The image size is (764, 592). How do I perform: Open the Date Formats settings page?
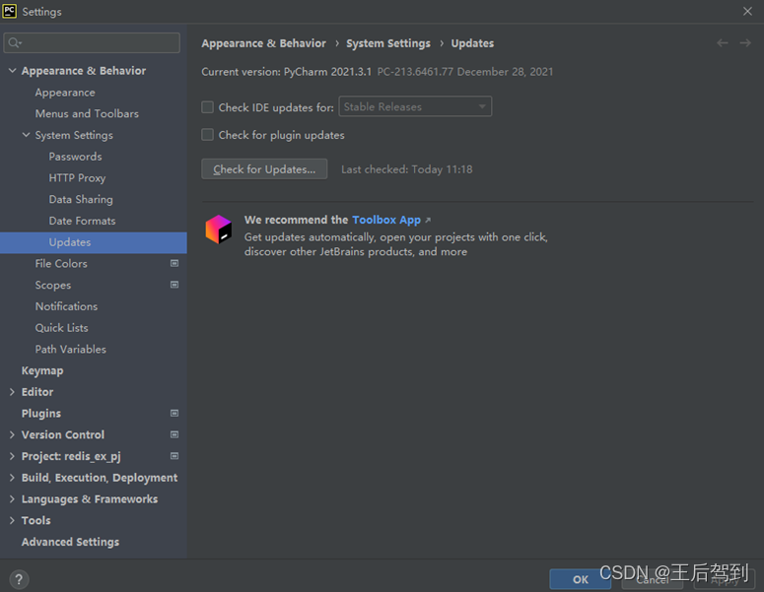82,221
